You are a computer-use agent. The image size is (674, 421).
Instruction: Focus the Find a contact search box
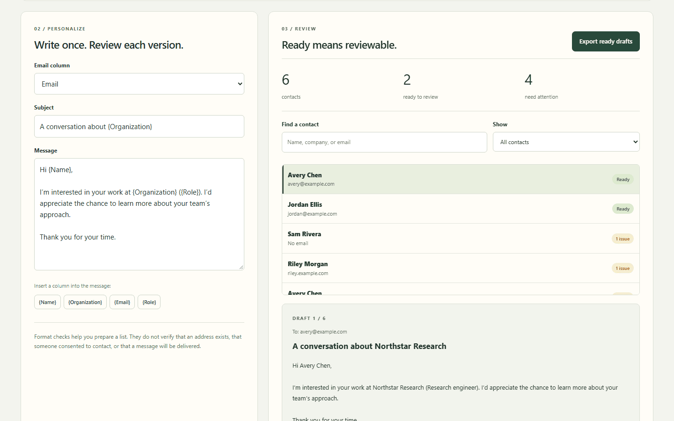pos(384,142)
